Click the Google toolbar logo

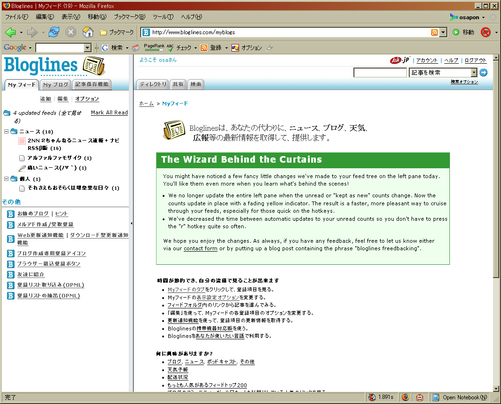point(15,47)
